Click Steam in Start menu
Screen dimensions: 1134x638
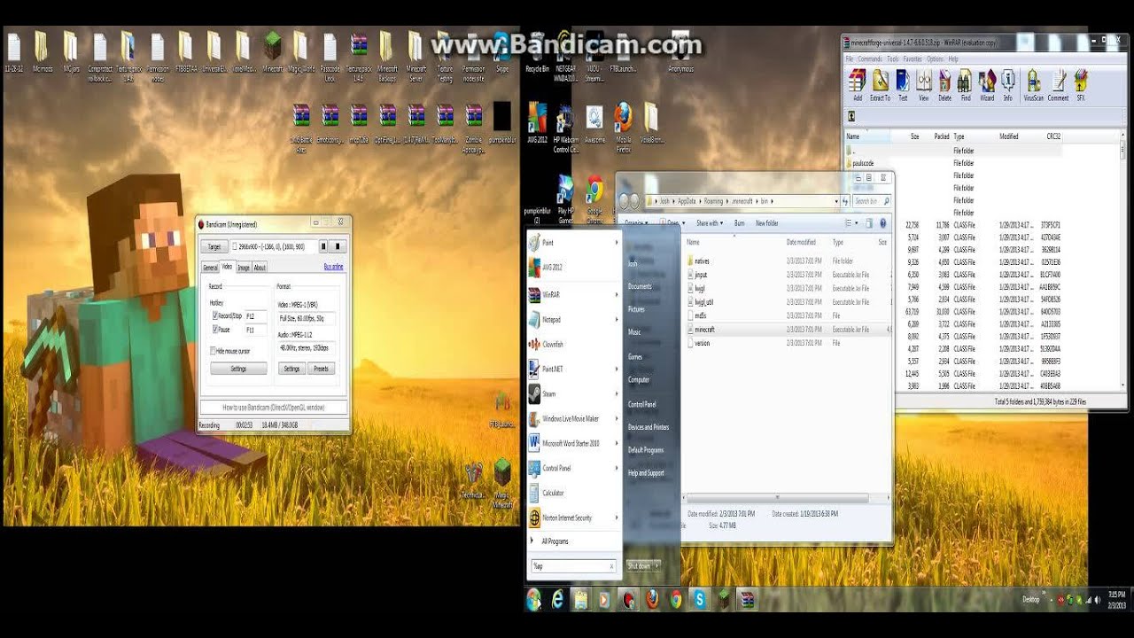(548, 393)
